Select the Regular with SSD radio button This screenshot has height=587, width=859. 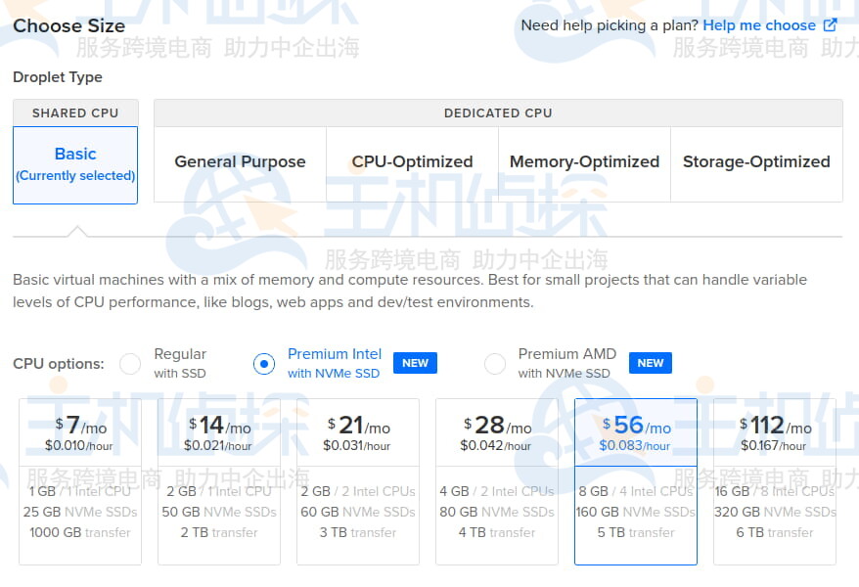click(130, 364)
